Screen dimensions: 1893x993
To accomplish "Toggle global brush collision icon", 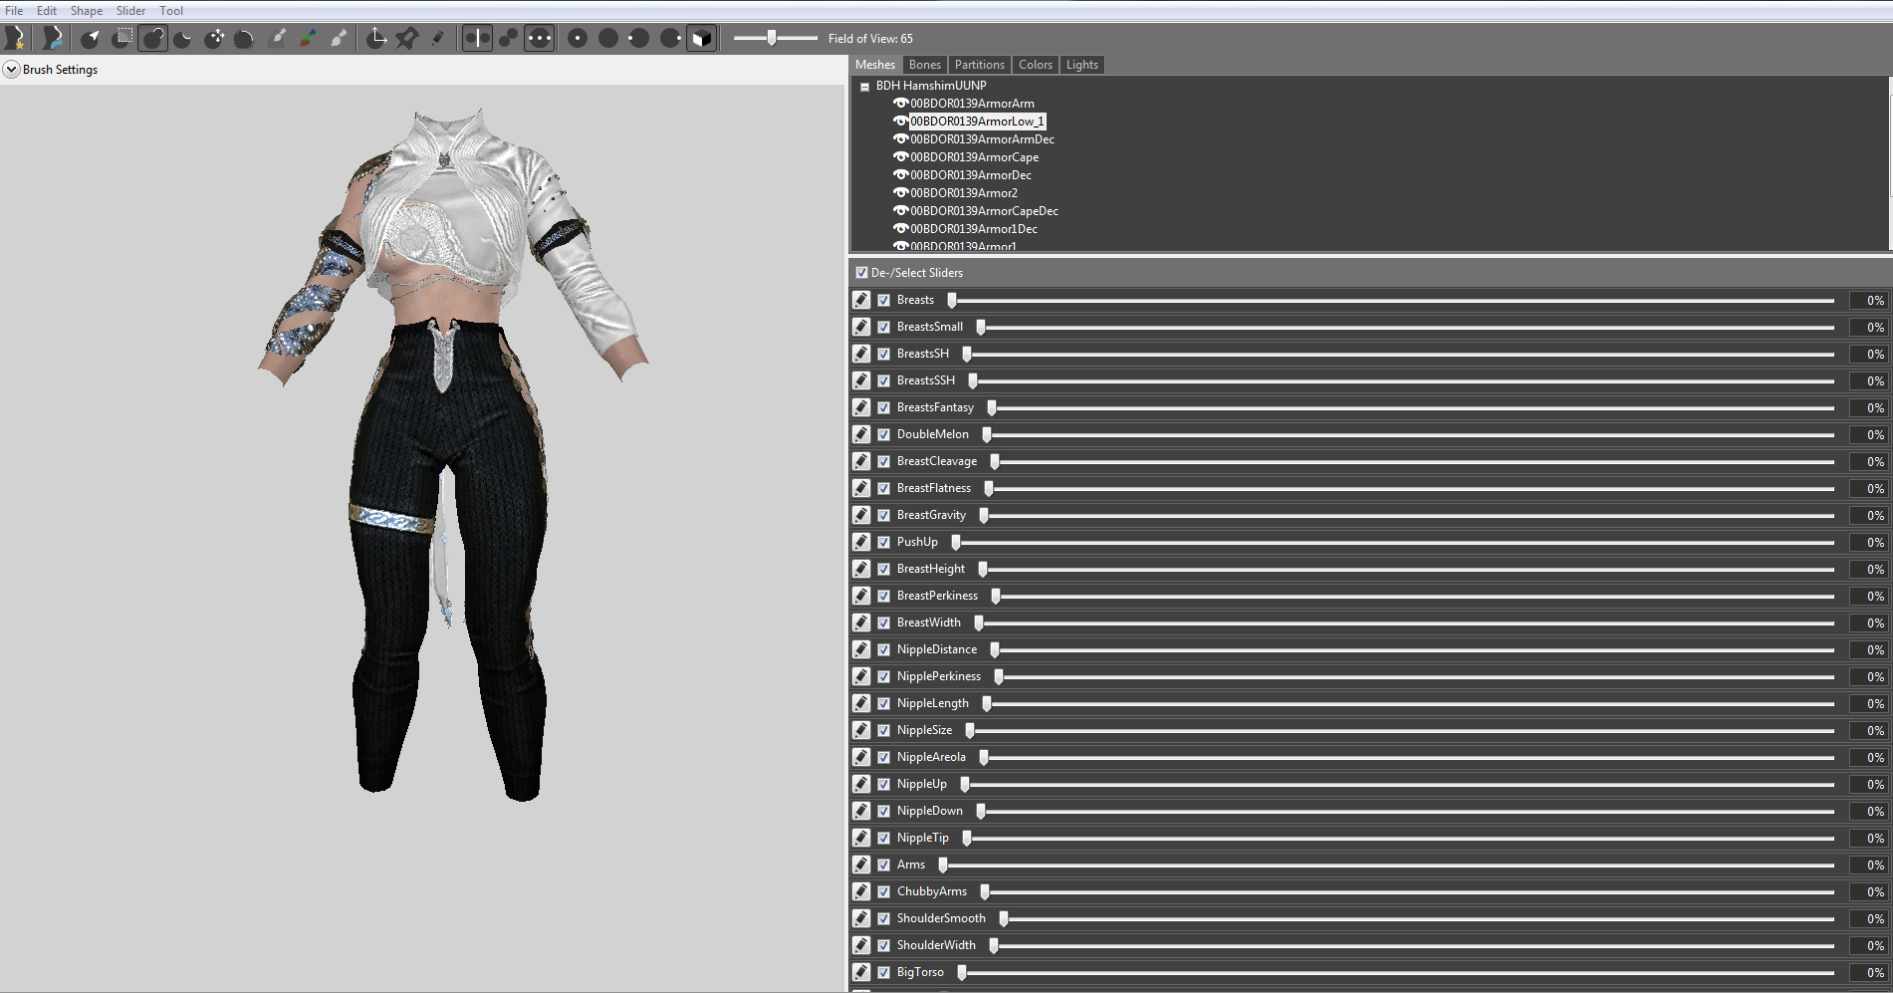I will [x=539, y=38].
